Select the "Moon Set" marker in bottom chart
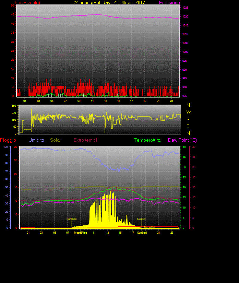Viewport: 239px width, 283px height. tap(150, 227)
